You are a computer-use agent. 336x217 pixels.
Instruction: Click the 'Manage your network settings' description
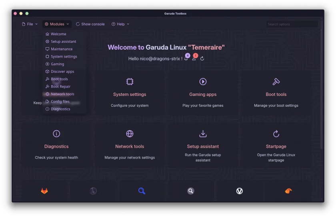[130, 157]
